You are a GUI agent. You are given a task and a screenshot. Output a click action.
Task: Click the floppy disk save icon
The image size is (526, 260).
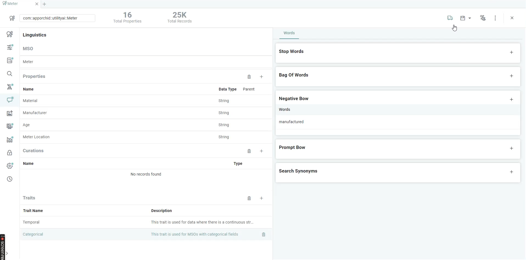pos(463,18)
